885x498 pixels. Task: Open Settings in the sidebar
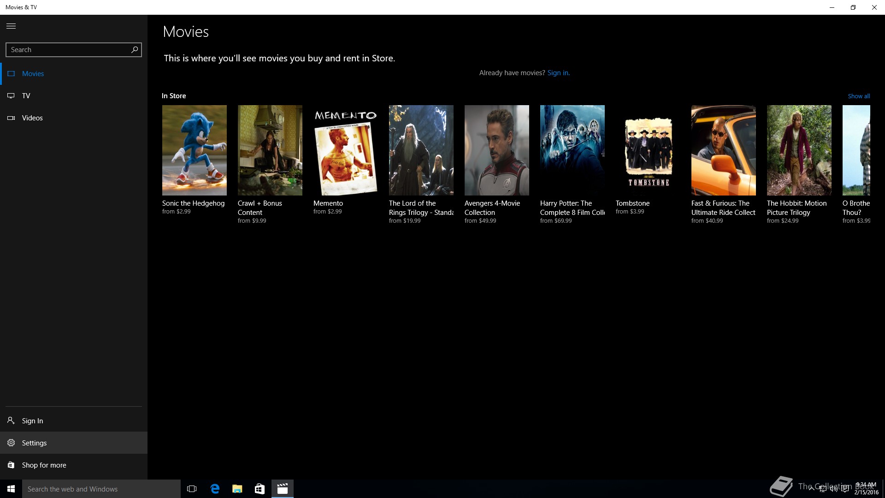tap(74, 443)
